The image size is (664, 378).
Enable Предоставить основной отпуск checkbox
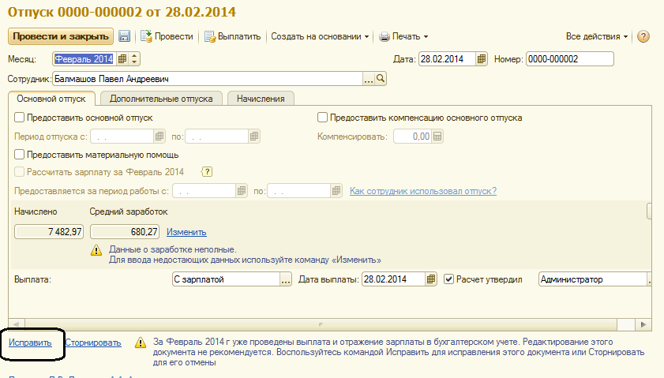20,118
